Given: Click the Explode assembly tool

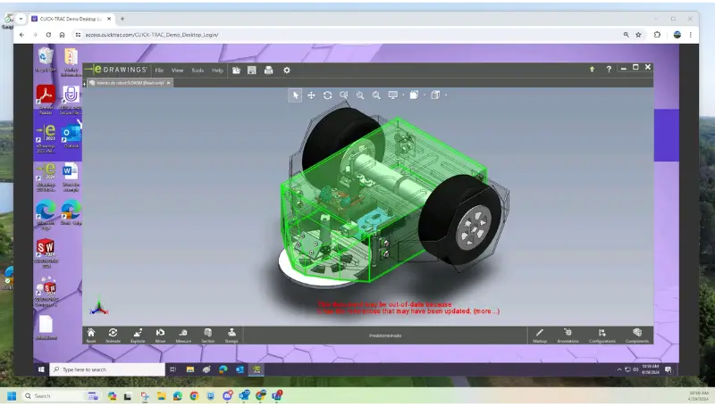Looking at the screenshot, I should point(138,336).
